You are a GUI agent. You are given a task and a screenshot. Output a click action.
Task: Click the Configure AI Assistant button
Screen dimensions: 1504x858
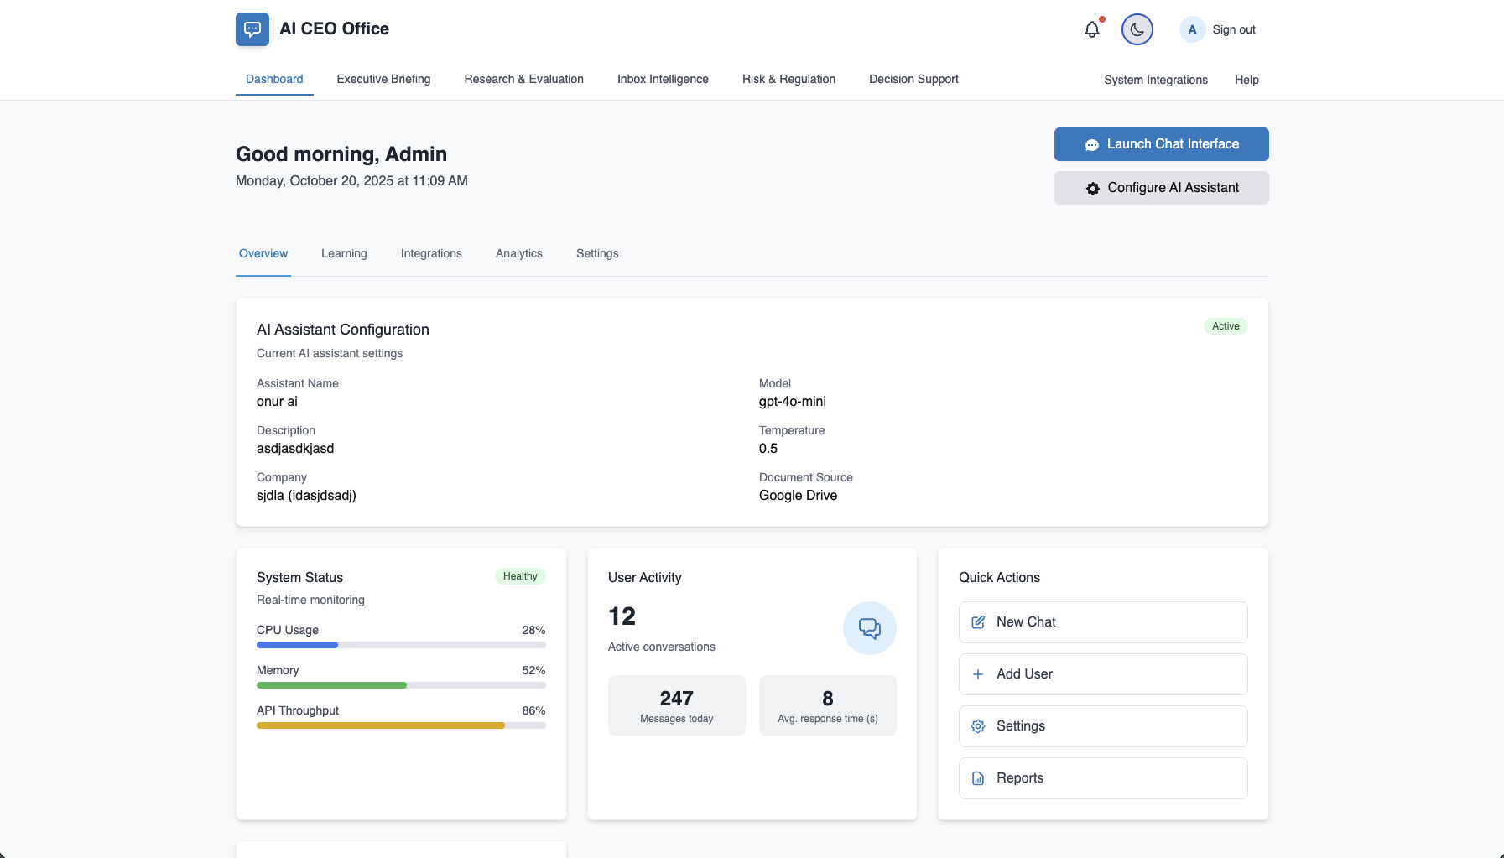(1161, 187)
